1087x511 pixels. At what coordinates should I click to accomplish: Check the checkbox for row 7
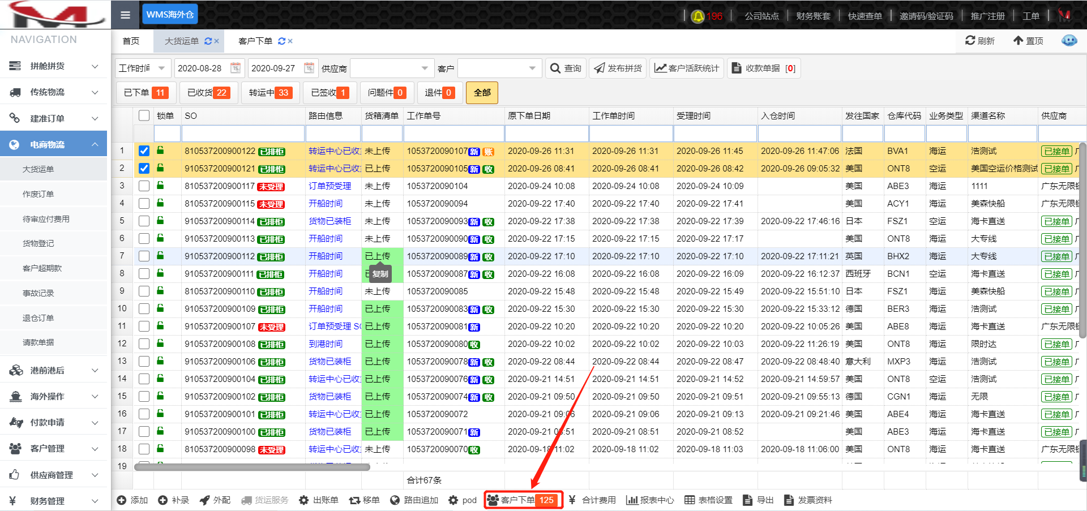pyautogui.click(x=144, y=256)
